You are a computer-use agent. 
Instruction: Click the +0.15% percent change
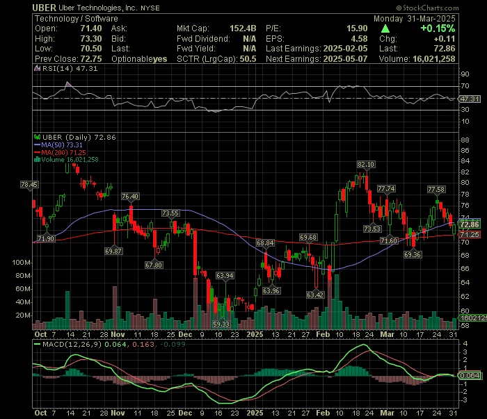coord(438,28)
